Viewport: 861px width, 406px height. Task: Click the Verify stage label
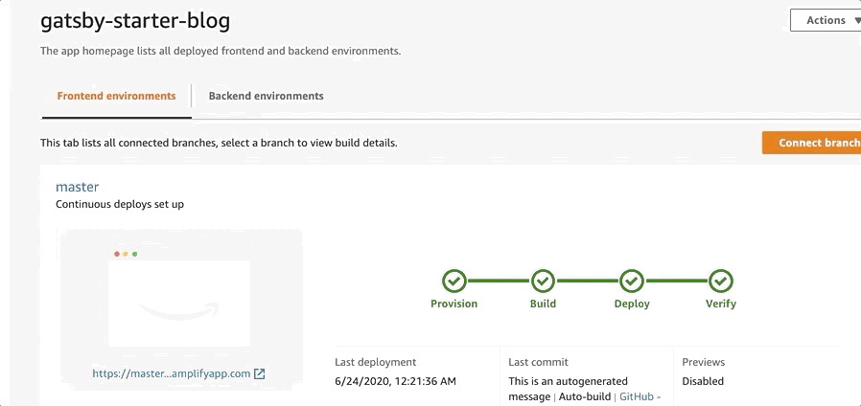(x=720, y=304)
